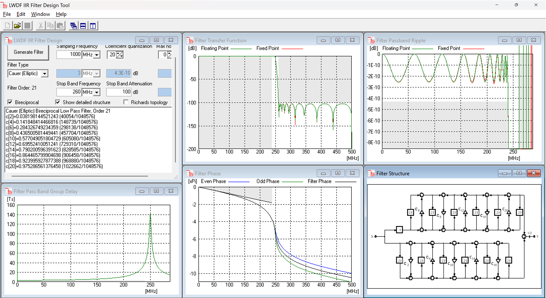Image resolution: width=546 pixels, height=298 pixels.
Task: Maximize the LWDF IIR Filter Design child window
Action: (x=156, y=40)
